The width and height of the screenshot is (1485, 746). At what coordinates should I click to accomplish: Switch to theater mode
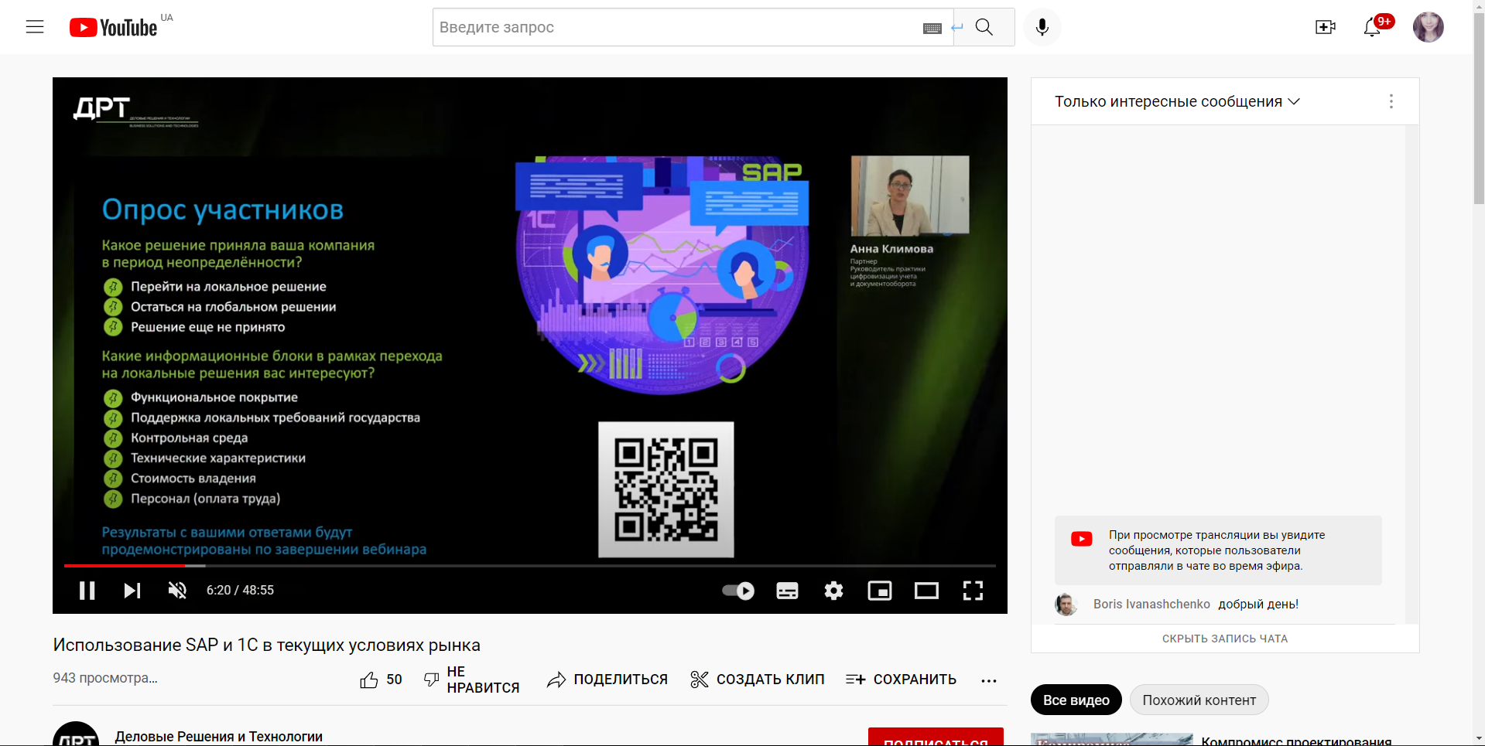point(926,591)
